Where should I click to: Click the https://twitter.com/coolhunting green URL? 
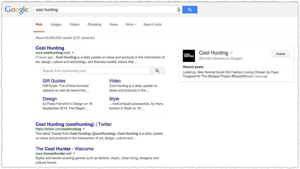[58, 129]
